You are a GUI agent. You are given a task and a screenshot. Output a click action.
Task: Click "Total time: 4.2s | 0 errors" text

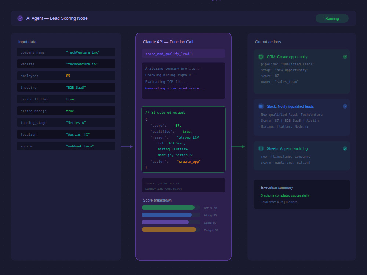tap(279, 202)
